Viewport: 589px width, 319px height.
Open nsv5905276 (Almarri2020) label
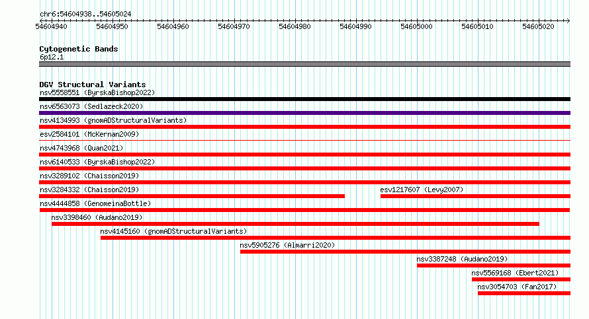[287, 245]
